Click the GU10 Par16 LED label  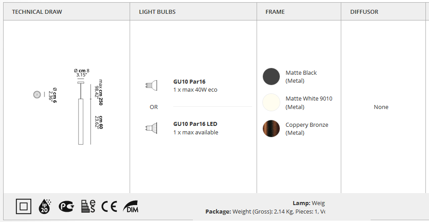(x=196, y=124)
